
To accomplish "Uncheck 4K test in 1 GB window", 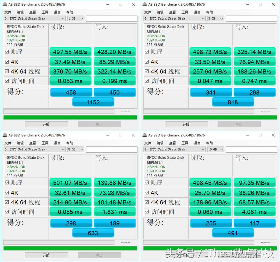I will coord(7,62).
